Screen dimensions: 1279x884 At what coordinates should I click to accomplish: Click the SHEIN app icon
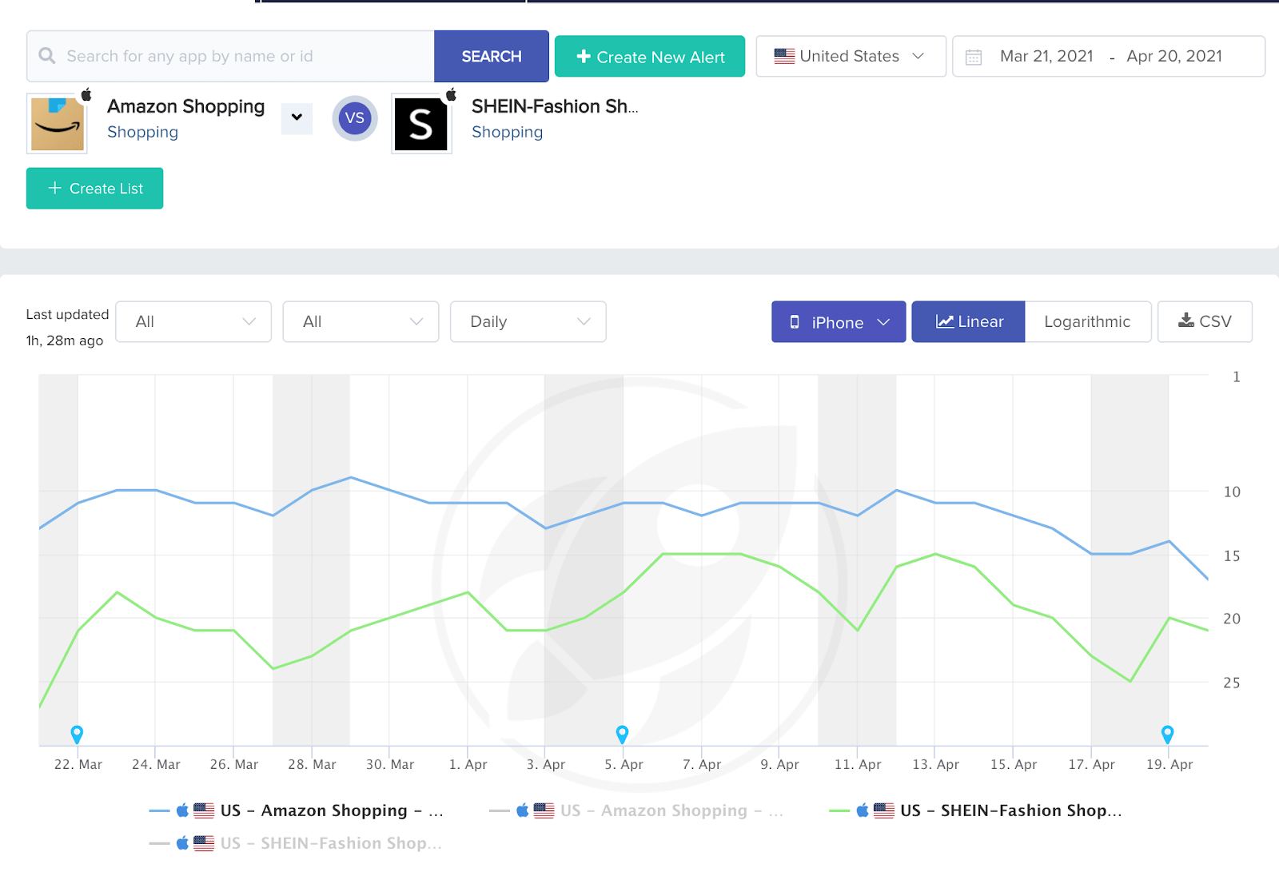point(421,124)
